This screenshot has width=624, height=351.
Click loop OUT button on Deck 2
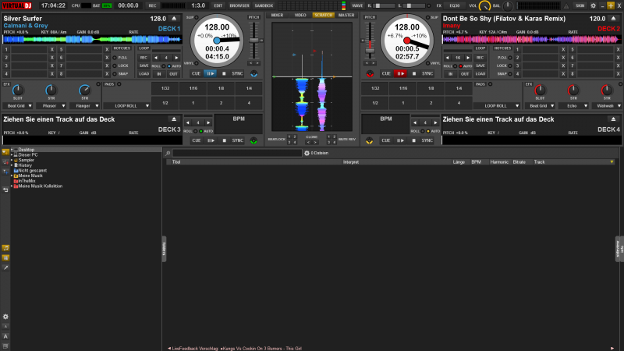click(x=465, y=74)
